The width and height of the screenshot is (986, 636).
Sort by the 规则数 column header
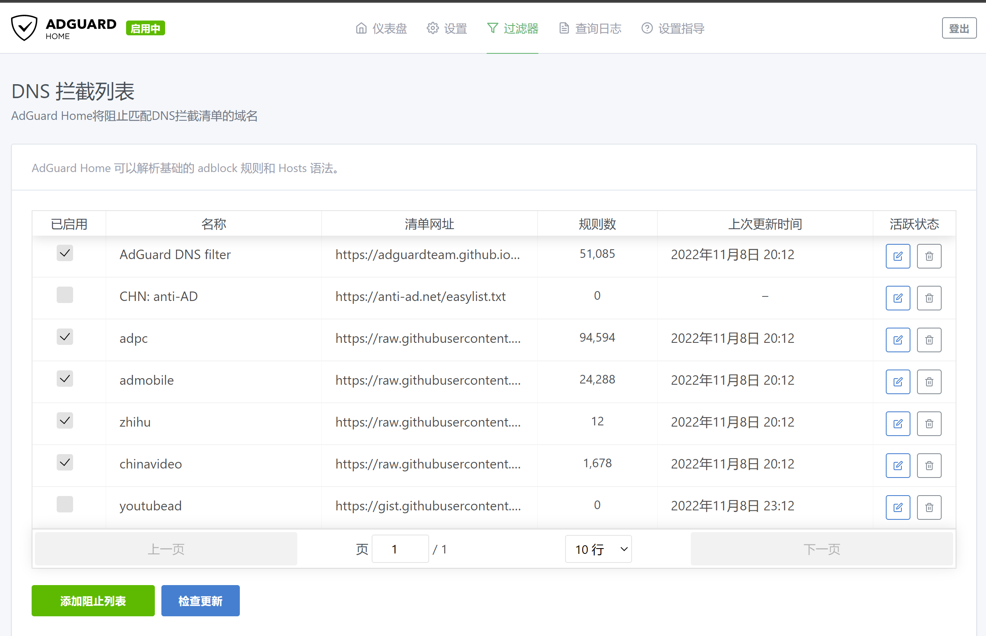[x=597, y=224]
